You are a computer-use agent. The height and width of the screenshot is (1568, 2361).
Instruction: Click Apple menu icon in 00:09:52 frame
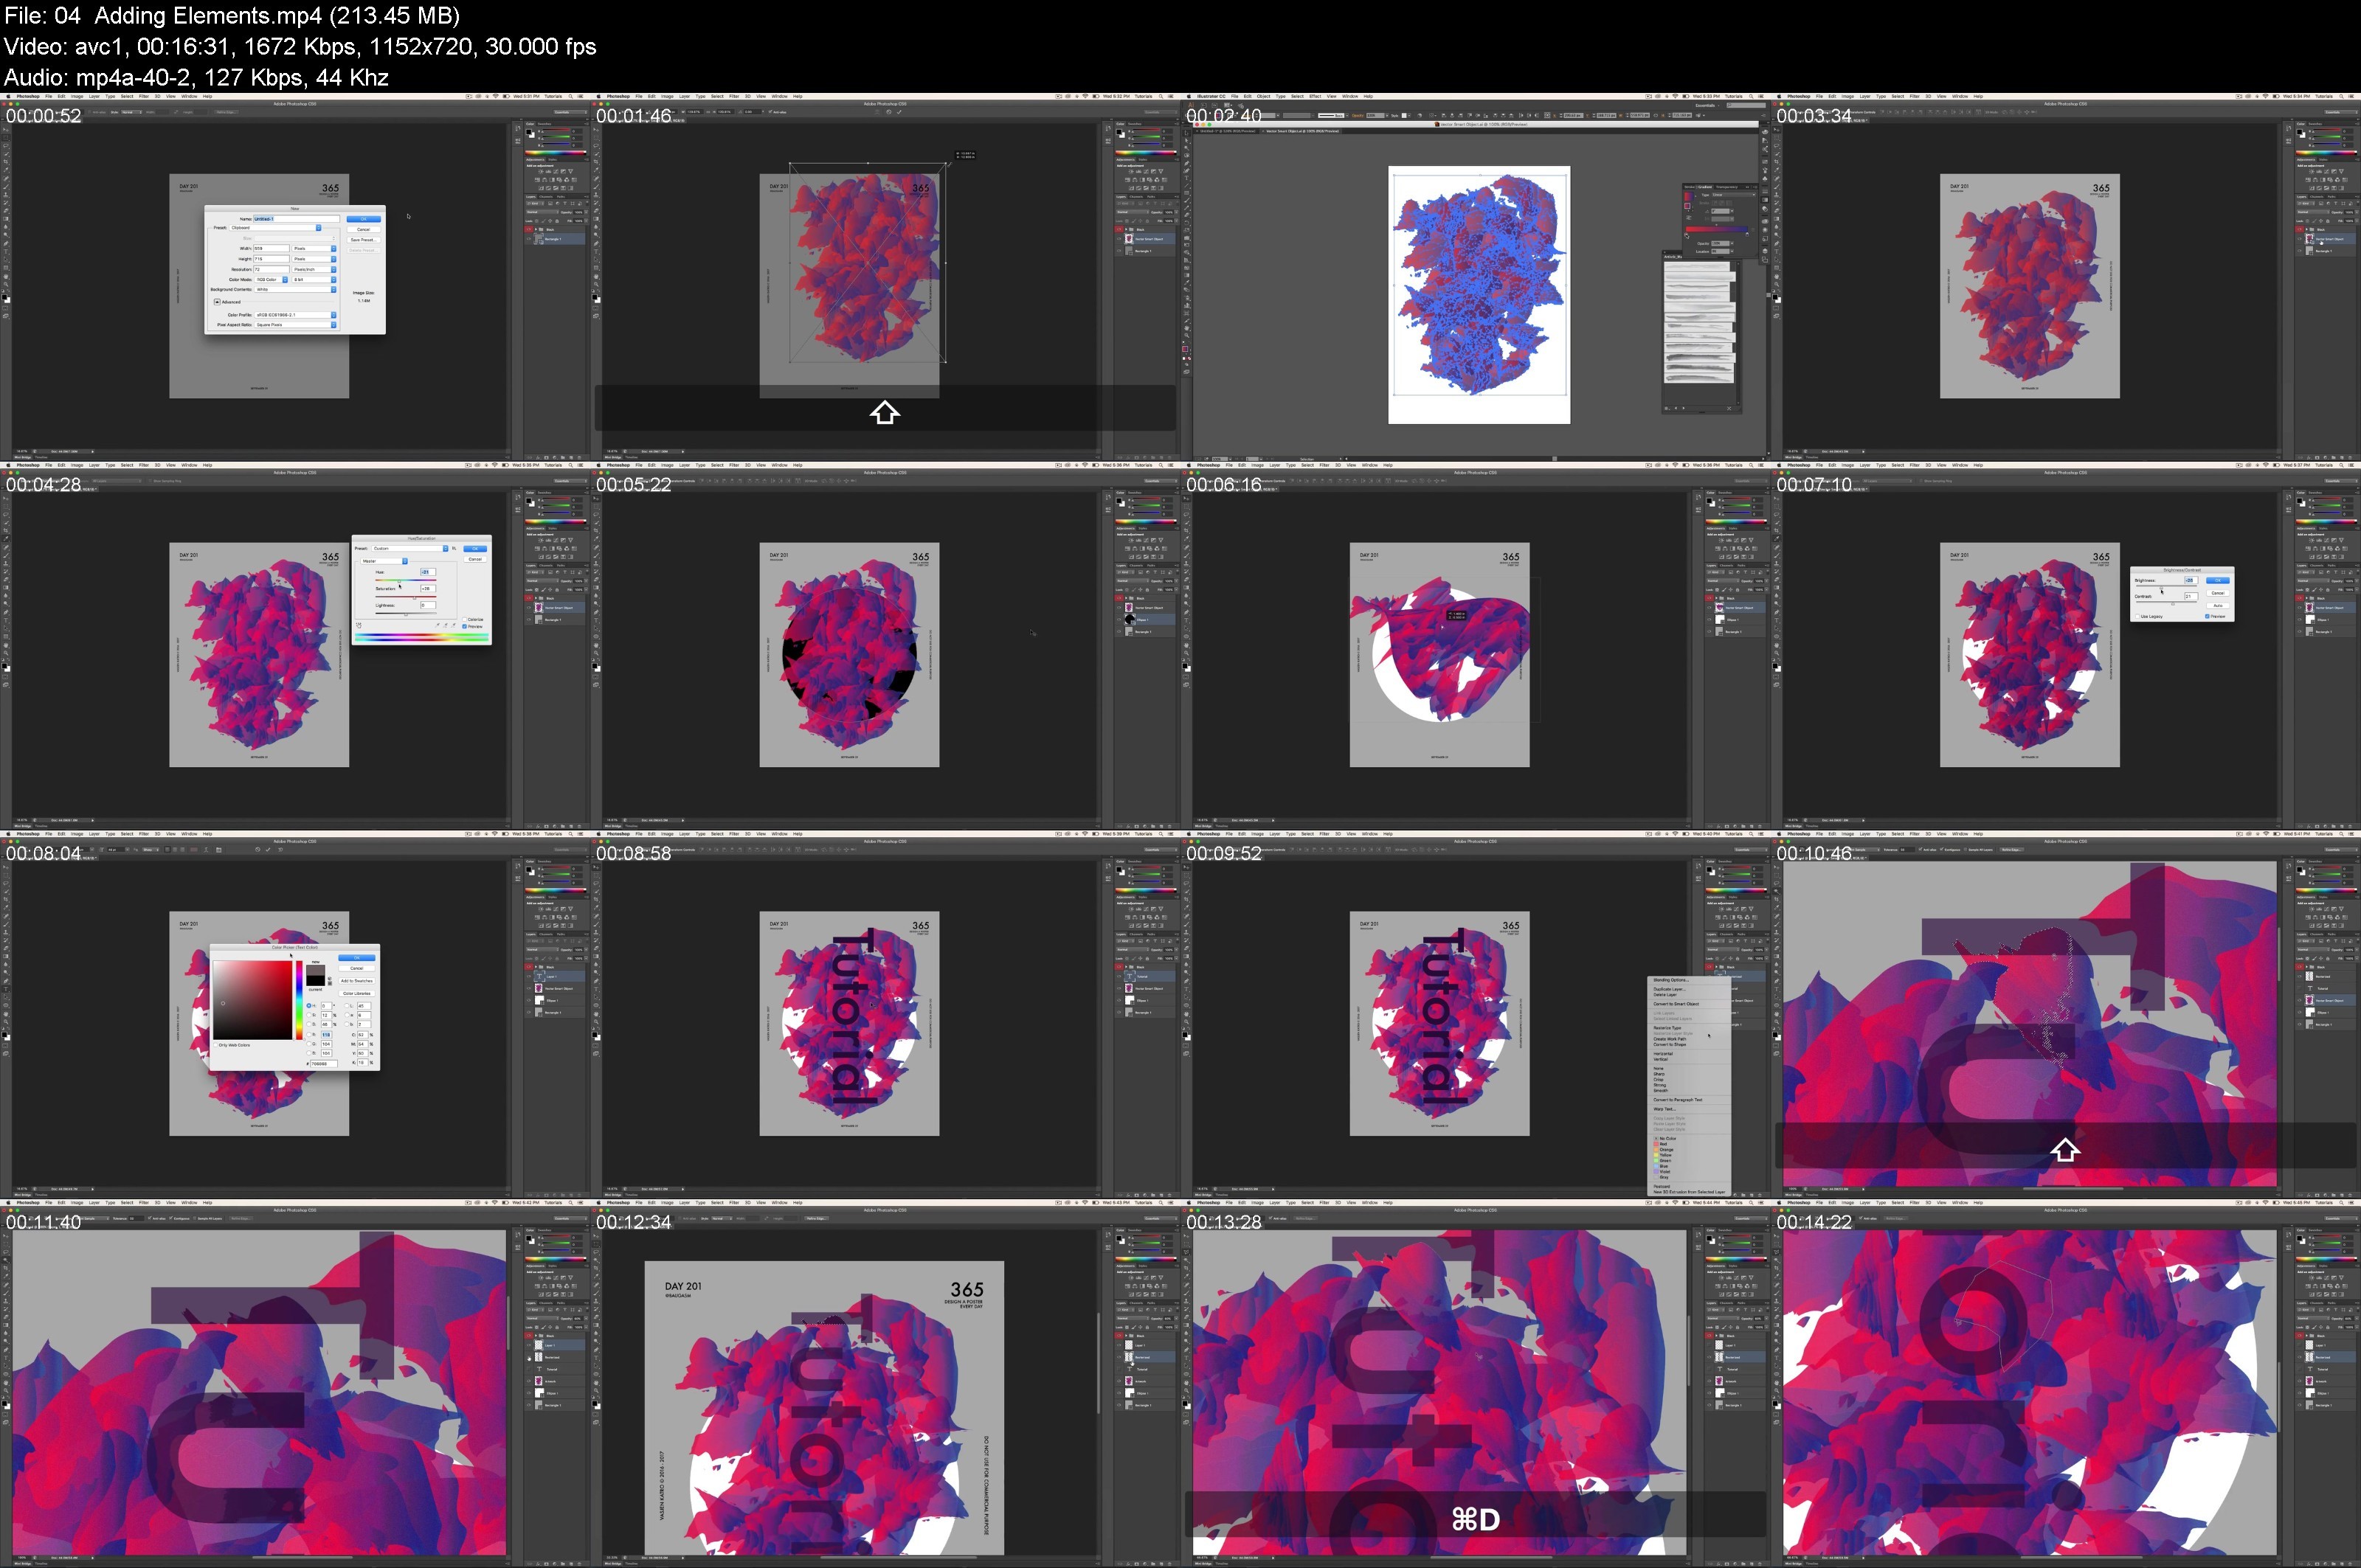(1189, 834)
